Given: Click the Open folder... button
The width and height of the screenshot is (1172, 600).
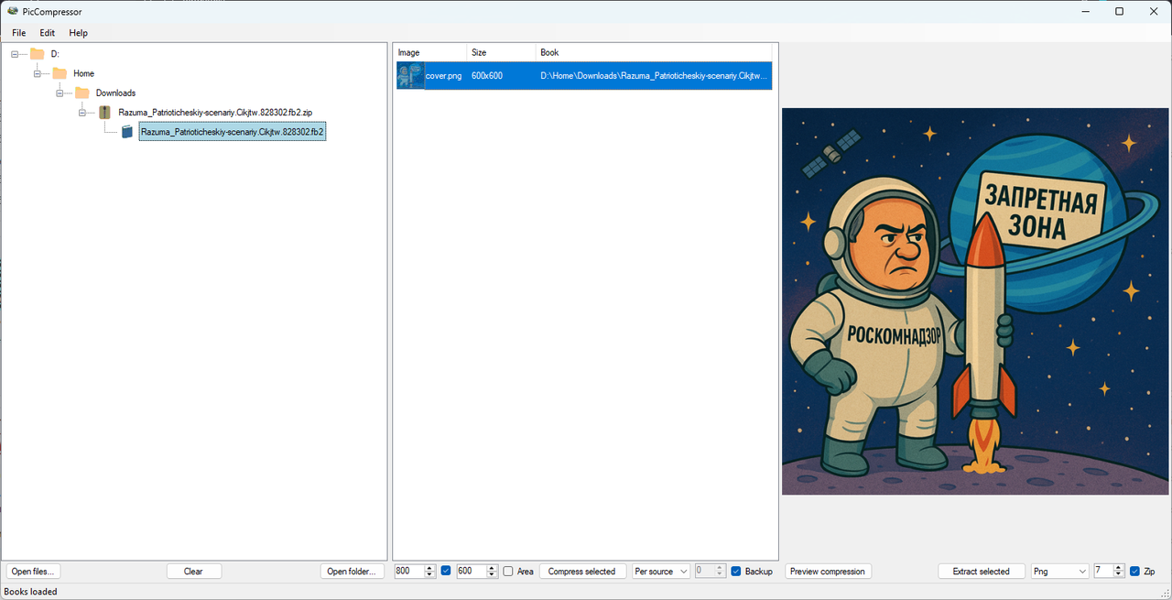Looking at the screenshot, I should (x=352, y=571).
